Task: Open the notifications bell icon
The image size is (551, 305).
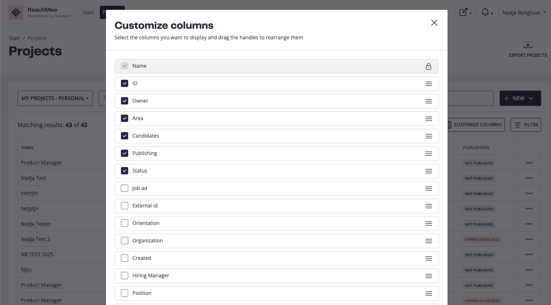Action: 485,12
